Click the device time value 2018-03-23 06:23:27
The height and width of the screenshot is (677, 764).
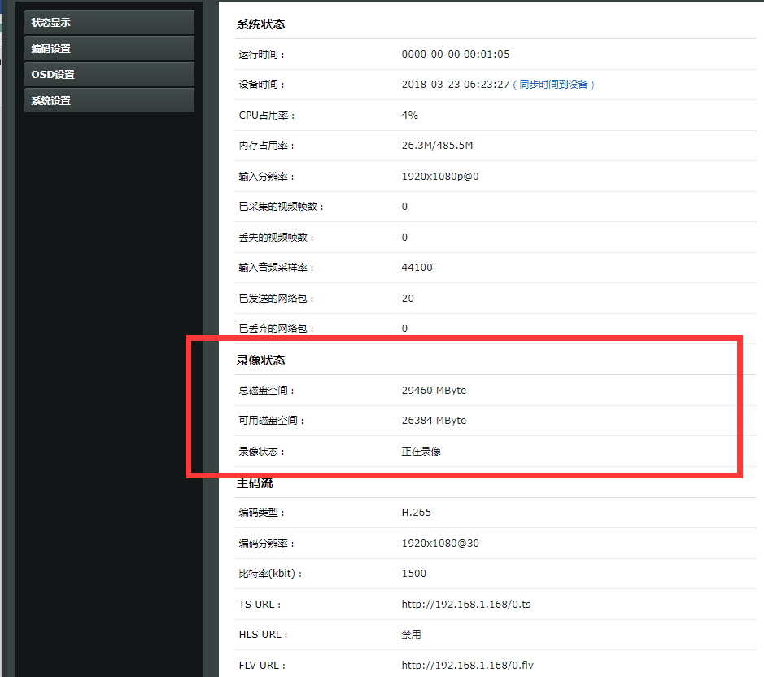(455, 85)
